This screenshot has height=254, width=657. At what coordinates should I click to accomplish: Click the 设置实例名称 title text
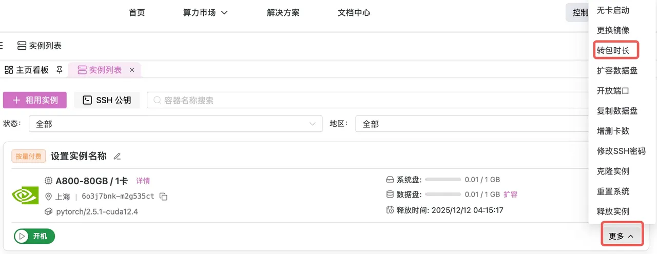tap(79, 156)
